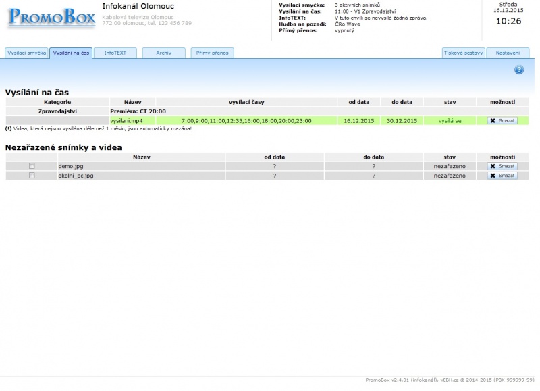Open Tiskové sestavy tab
This screenshot has height=391, width=540.
click(463, 53)
